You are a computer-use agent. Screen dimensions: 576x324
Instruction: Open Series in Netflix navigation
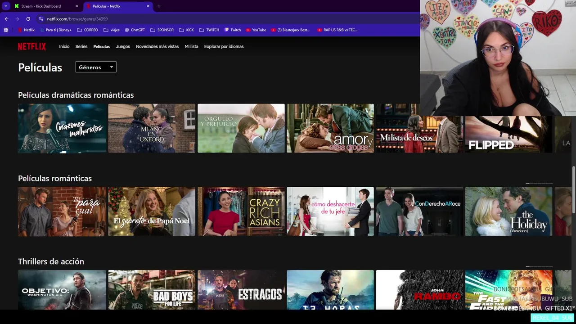coord(81,46)
